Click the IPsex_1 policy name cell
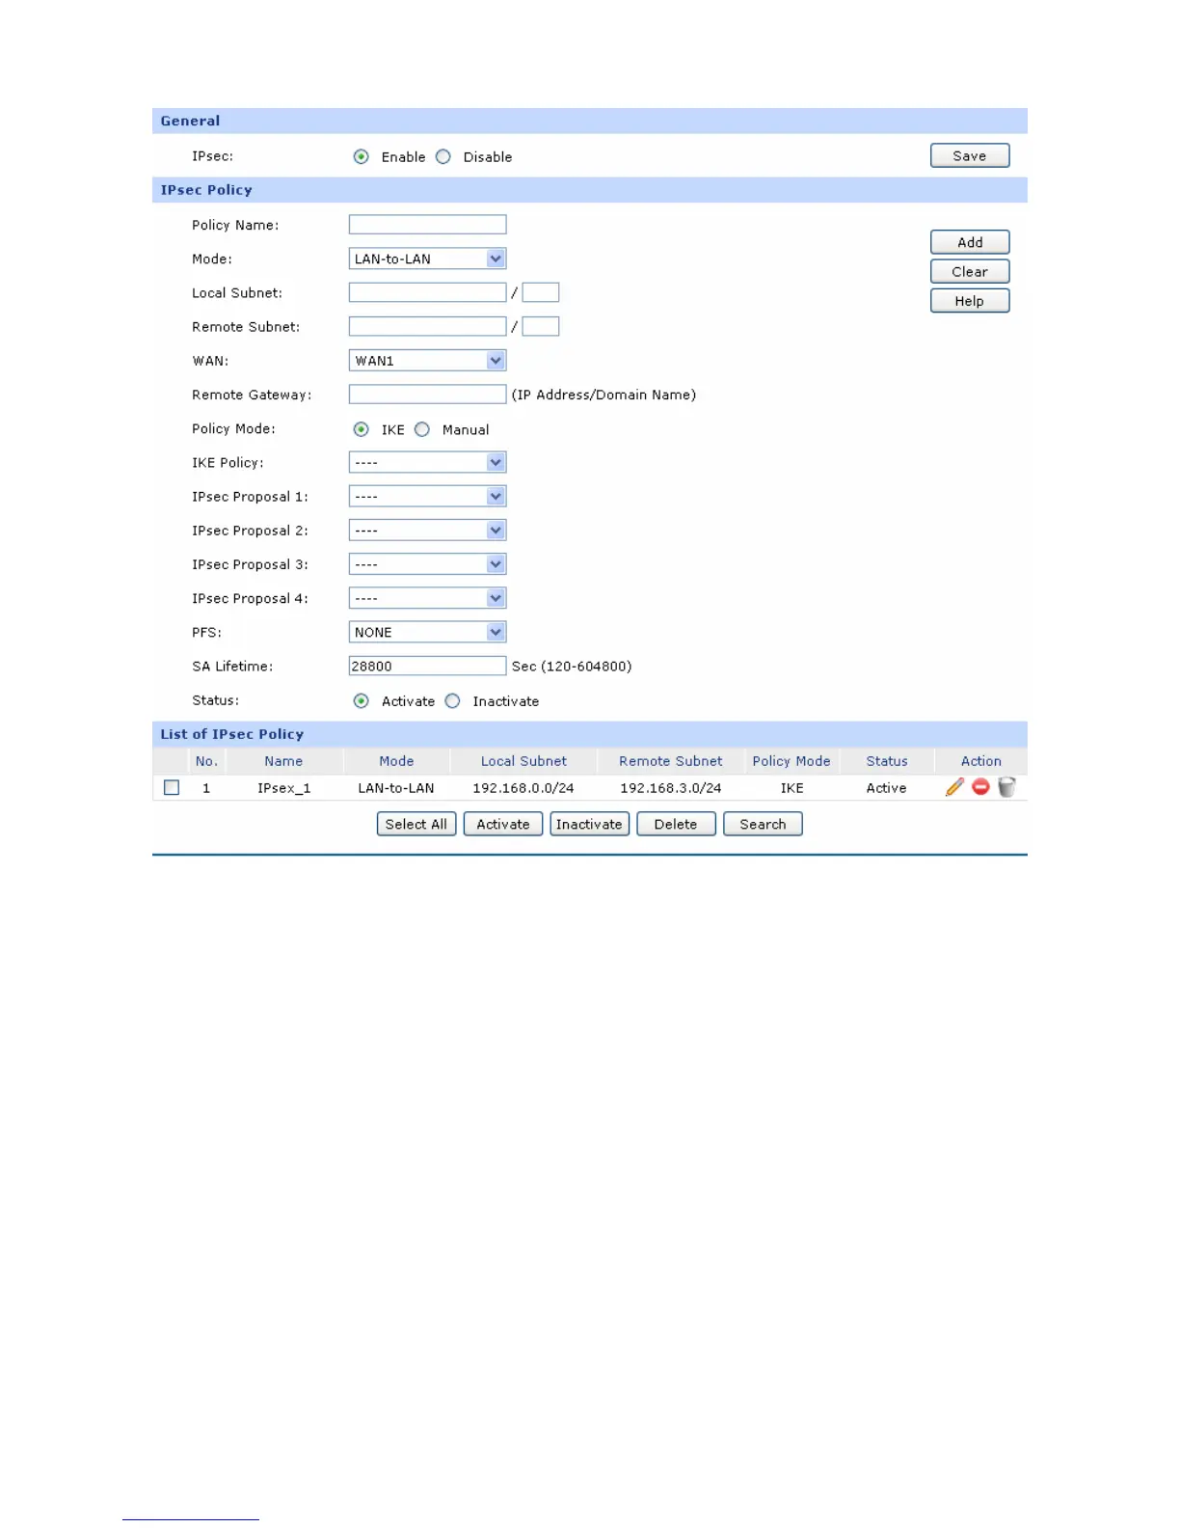Screen dimensions: 1180x1528 click(x=284, y=788)
